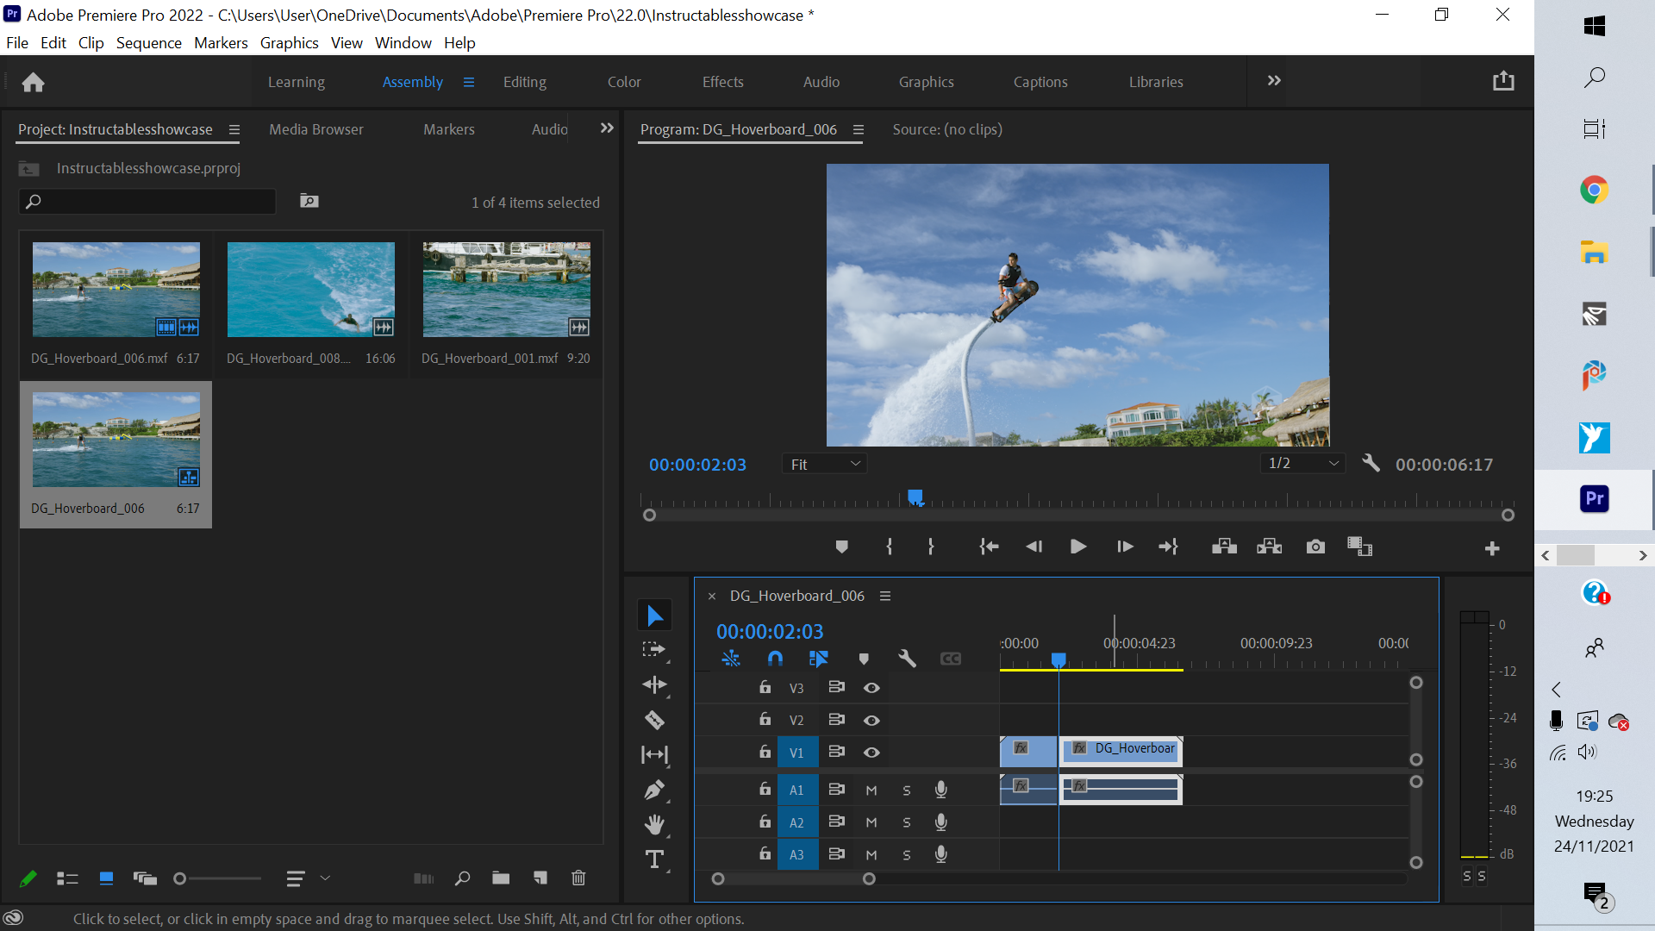Select the Razor tool

click(654, 720)
